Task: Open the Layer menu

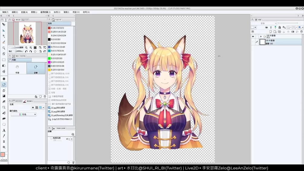Action: click(34, 12)
